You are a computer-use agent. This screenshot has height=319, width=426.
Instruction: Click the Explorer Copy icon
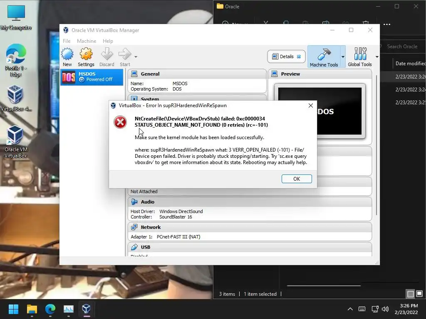click(x=285, y=23)
